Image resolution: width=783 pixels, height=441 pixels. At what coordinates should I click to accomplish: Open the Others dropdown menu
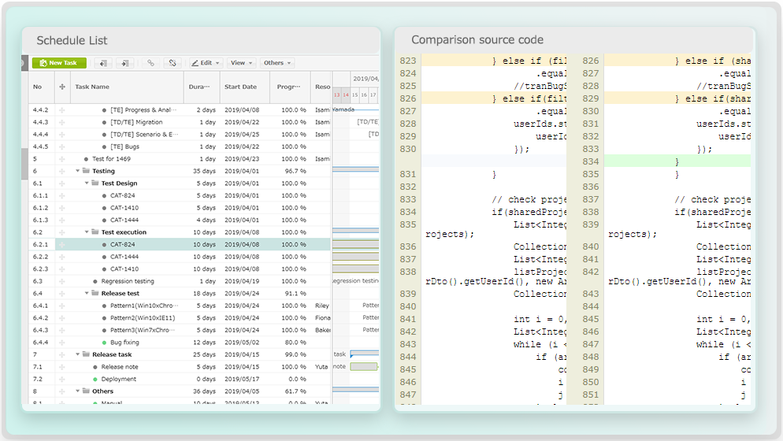point(277,63)
